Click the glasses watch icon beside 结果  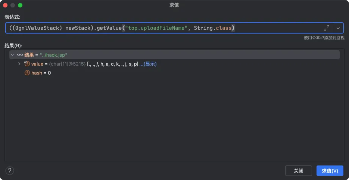(x=20, y=55)
